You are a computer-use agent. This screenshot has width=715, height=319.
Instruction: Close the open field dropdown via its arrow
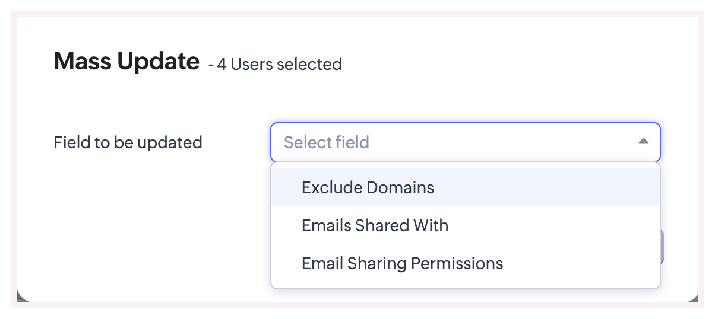pyautogui.click(x=643, y=142)
